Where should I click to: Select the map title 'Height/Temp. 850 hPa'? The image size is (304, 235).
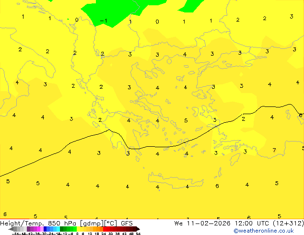38,223
